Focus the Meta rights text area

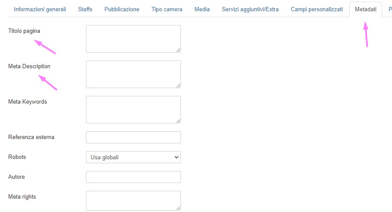133,201
